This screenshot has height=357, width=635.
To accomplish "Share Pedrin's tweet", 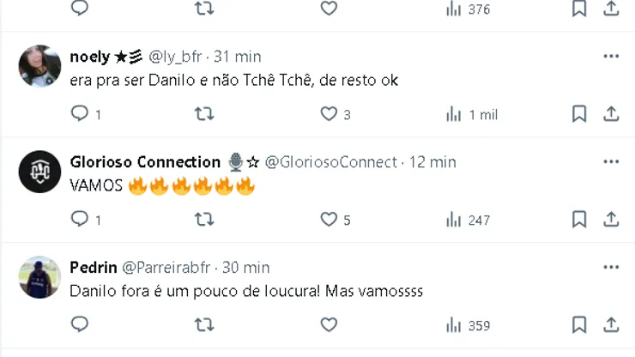I will 611,325.
